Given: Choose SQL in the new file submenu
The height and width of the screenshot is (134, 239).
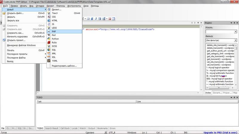Looking at the screenshot, I should click(65, 50).
